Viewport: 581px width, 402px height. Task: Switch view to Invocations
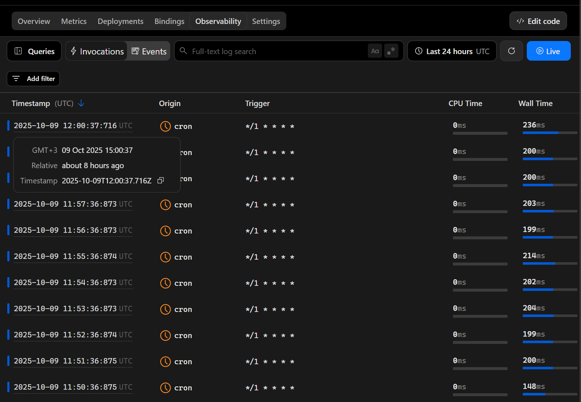coord(97,51)
